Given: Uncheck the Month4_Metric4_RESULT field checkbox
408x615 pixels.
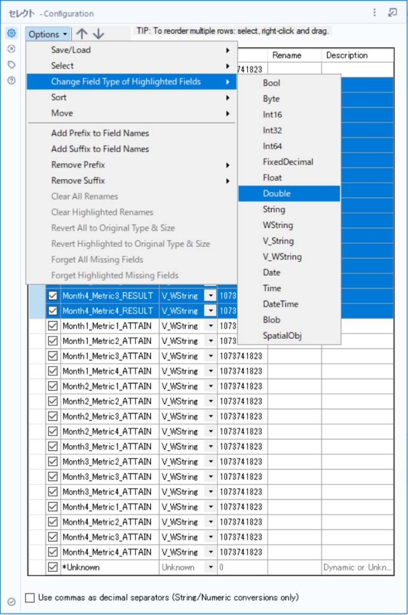Looking at the screenshot, I should click(53, 311).
